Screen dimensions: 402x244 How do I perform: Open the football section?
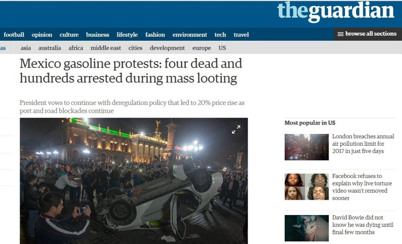pyautogui.click(x=14, y=34)
